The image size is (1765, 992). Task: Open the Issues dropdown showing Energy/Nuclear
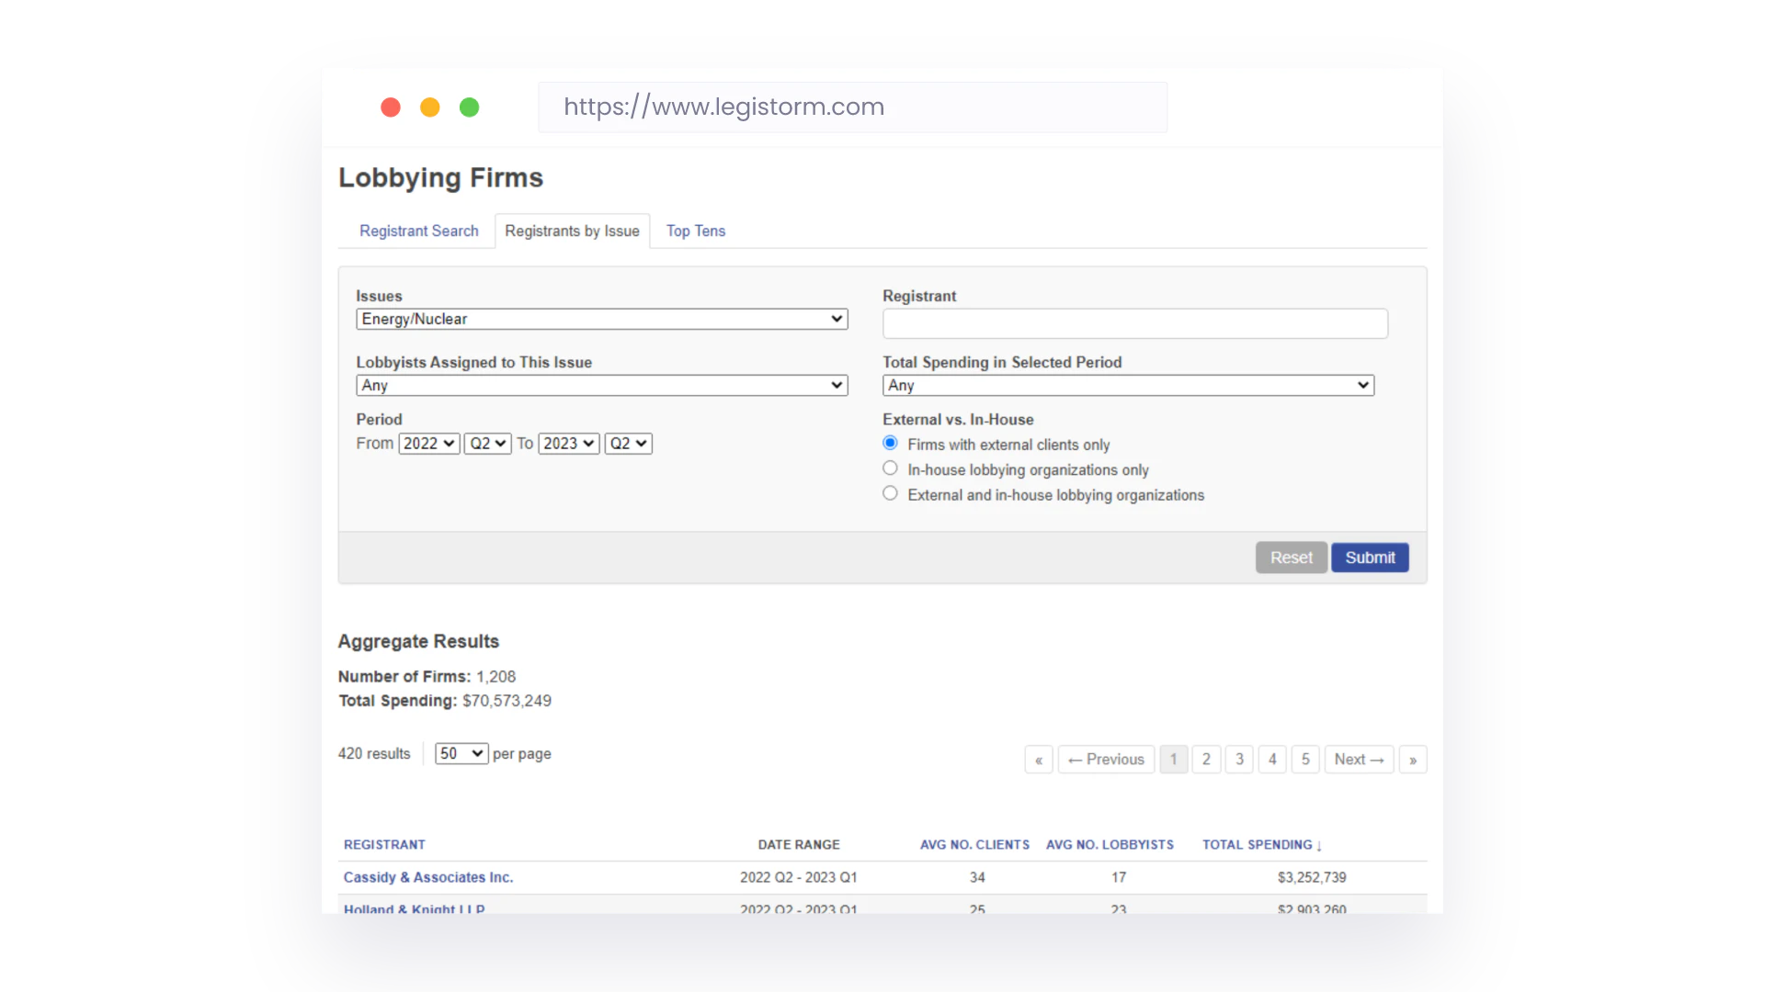tap(601, 319)
